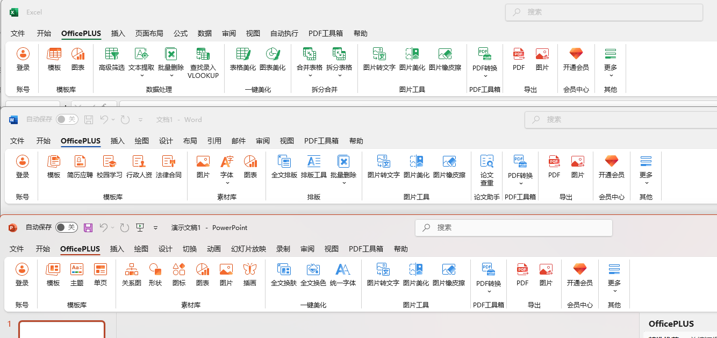Open 动画 tab in PowerPoint
This screenshot has width=717, height=338.
click(214, 249)
